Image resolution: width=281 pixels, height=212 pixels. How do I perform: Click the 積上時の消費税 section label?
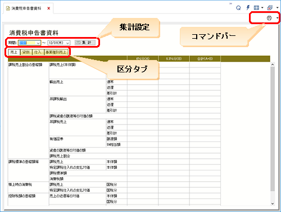tap(20, 185)
